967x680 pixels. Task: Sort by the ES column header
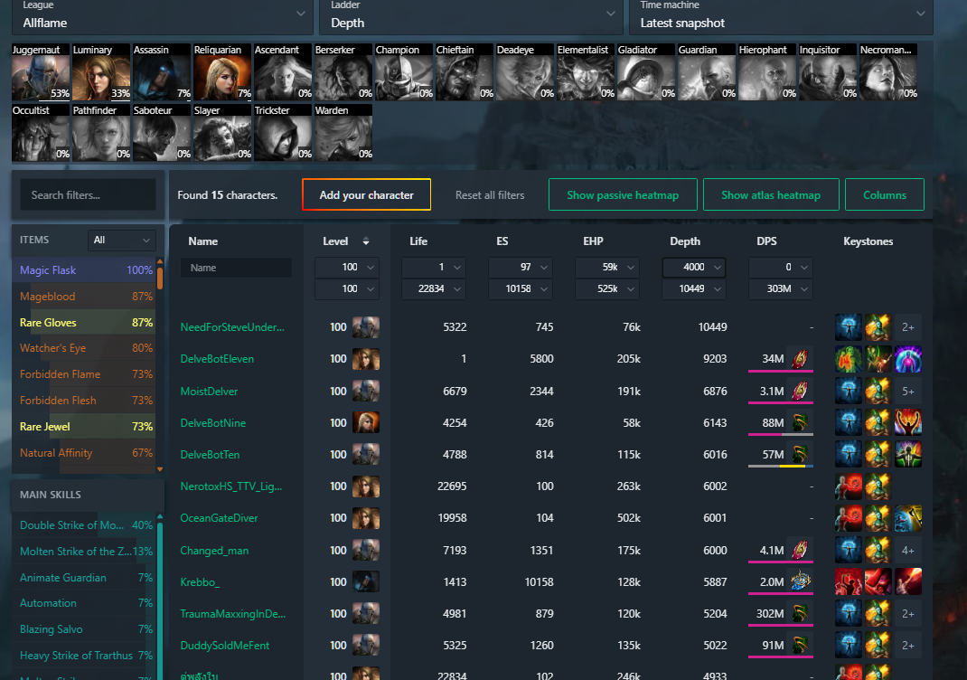pyautogui.click(x=502, y=241)
